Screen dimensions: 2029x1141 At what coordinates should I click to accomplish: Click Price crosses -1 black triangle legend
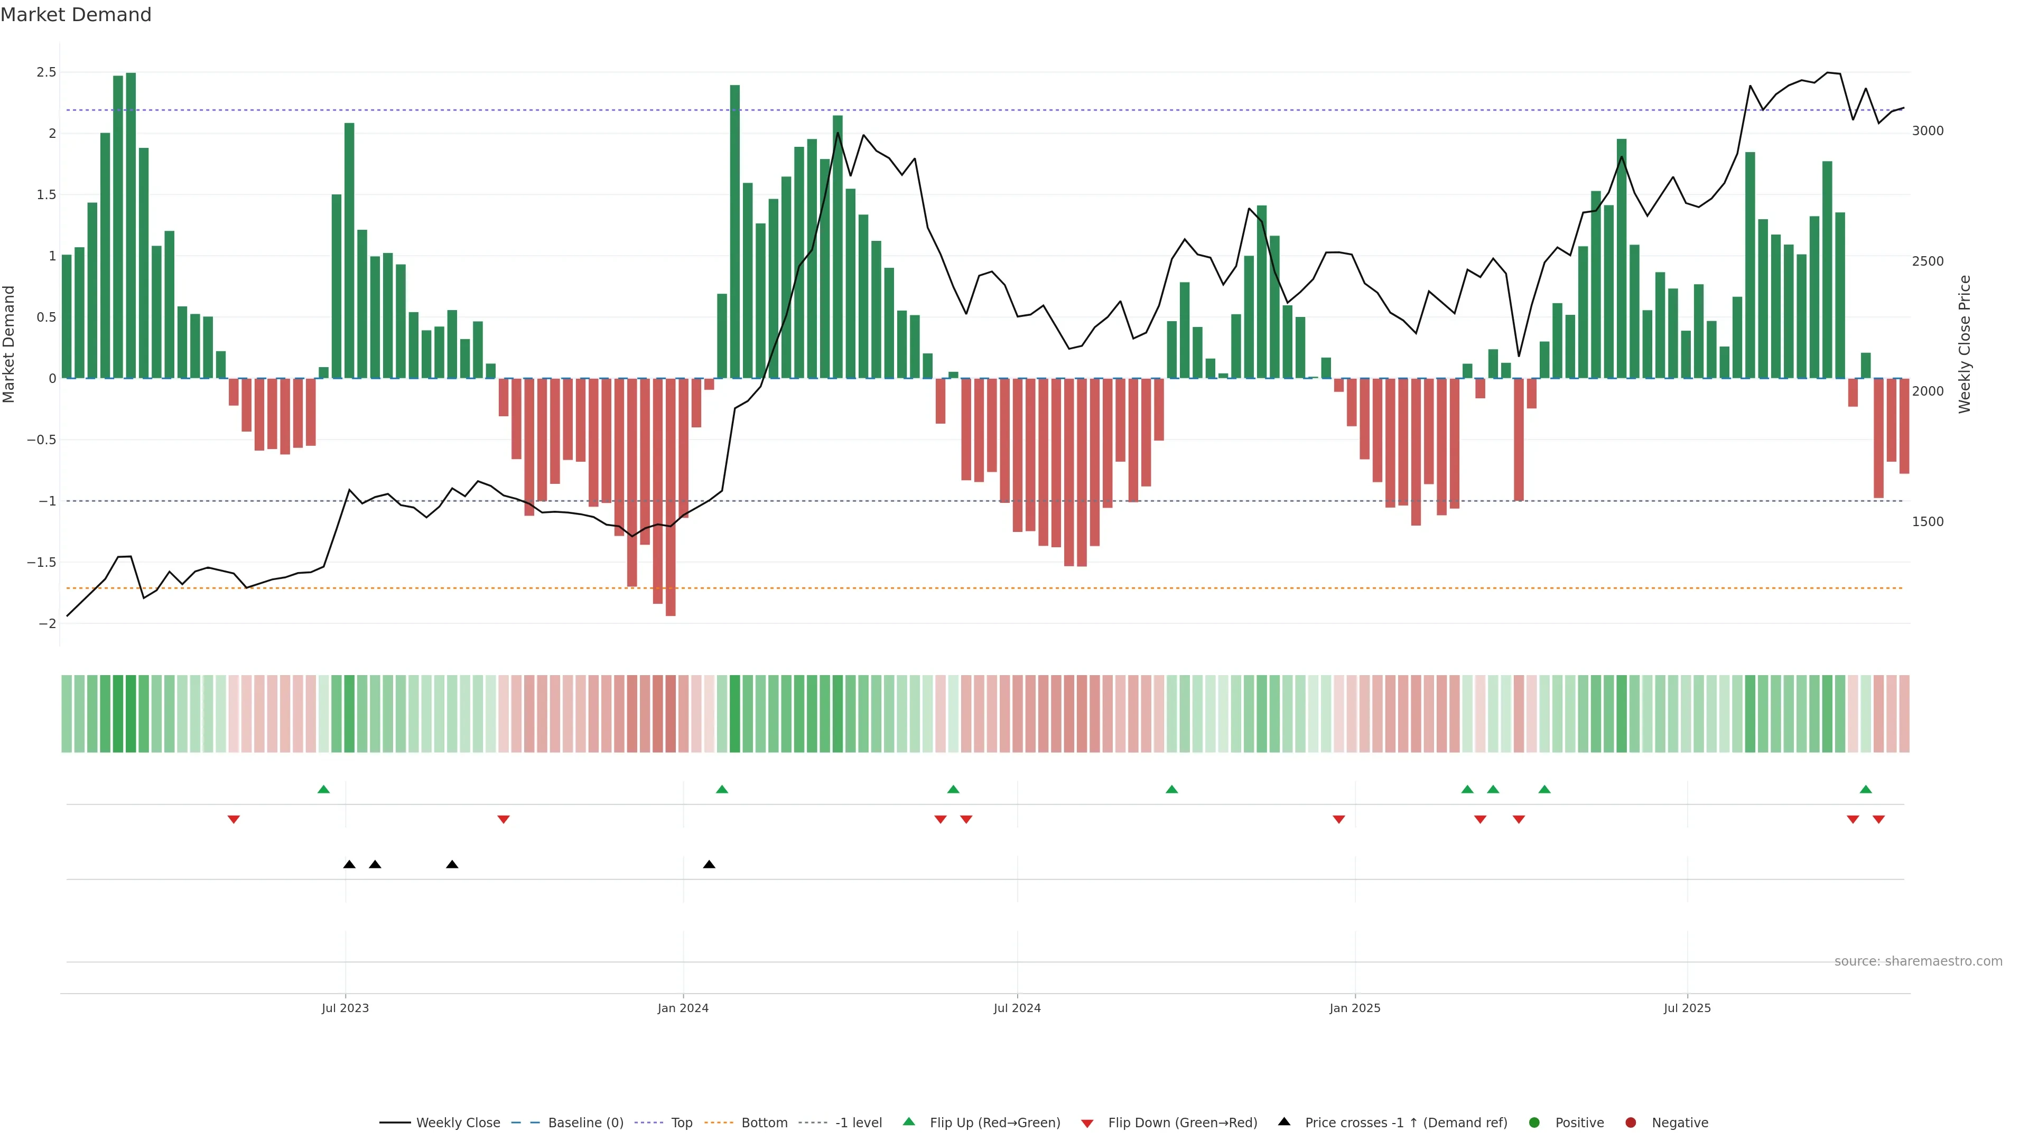point(1284,1121)
